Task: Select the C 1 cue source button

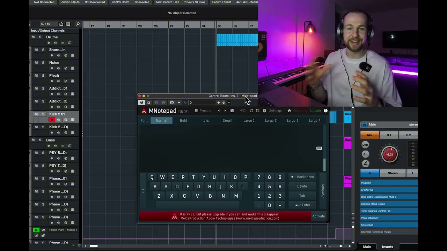Action: pos(389,135)
